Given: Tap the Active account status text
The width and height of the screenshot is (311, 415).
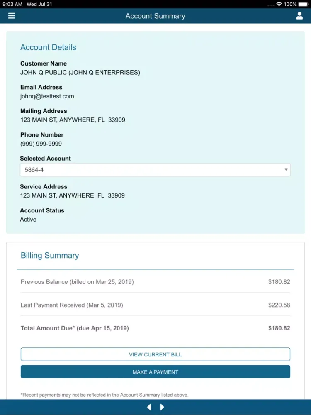Looking at the screenshot, I should [x=28, y=220].
